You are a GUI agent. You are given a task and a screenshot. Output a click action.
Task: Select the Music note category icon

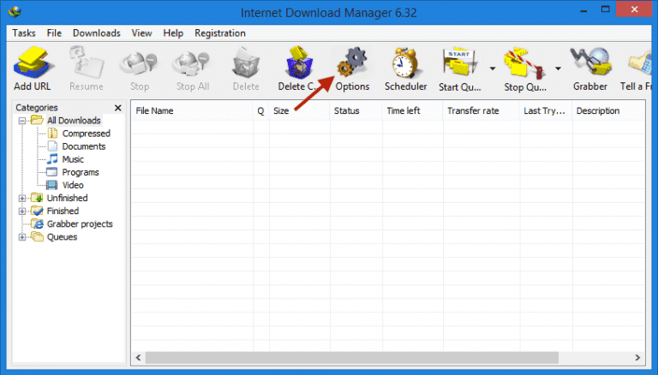[x=52, y=159]
